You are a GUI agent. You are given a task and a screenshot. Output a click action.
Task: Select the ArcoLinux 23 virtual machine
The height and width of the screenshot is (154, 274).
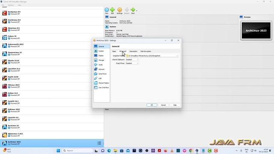point(52,127)
